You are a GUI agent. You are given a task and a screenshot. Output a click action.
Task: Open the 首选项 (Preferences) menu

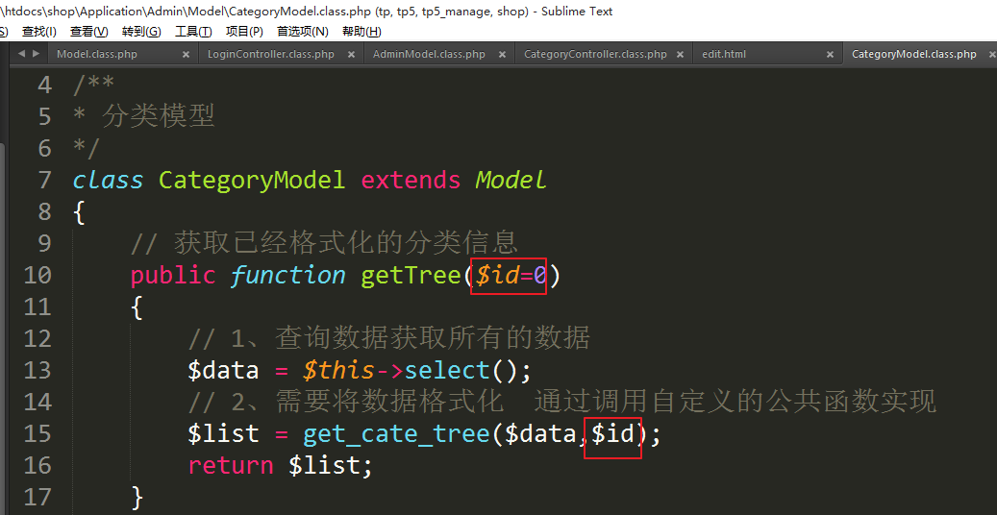click(302, 32)
